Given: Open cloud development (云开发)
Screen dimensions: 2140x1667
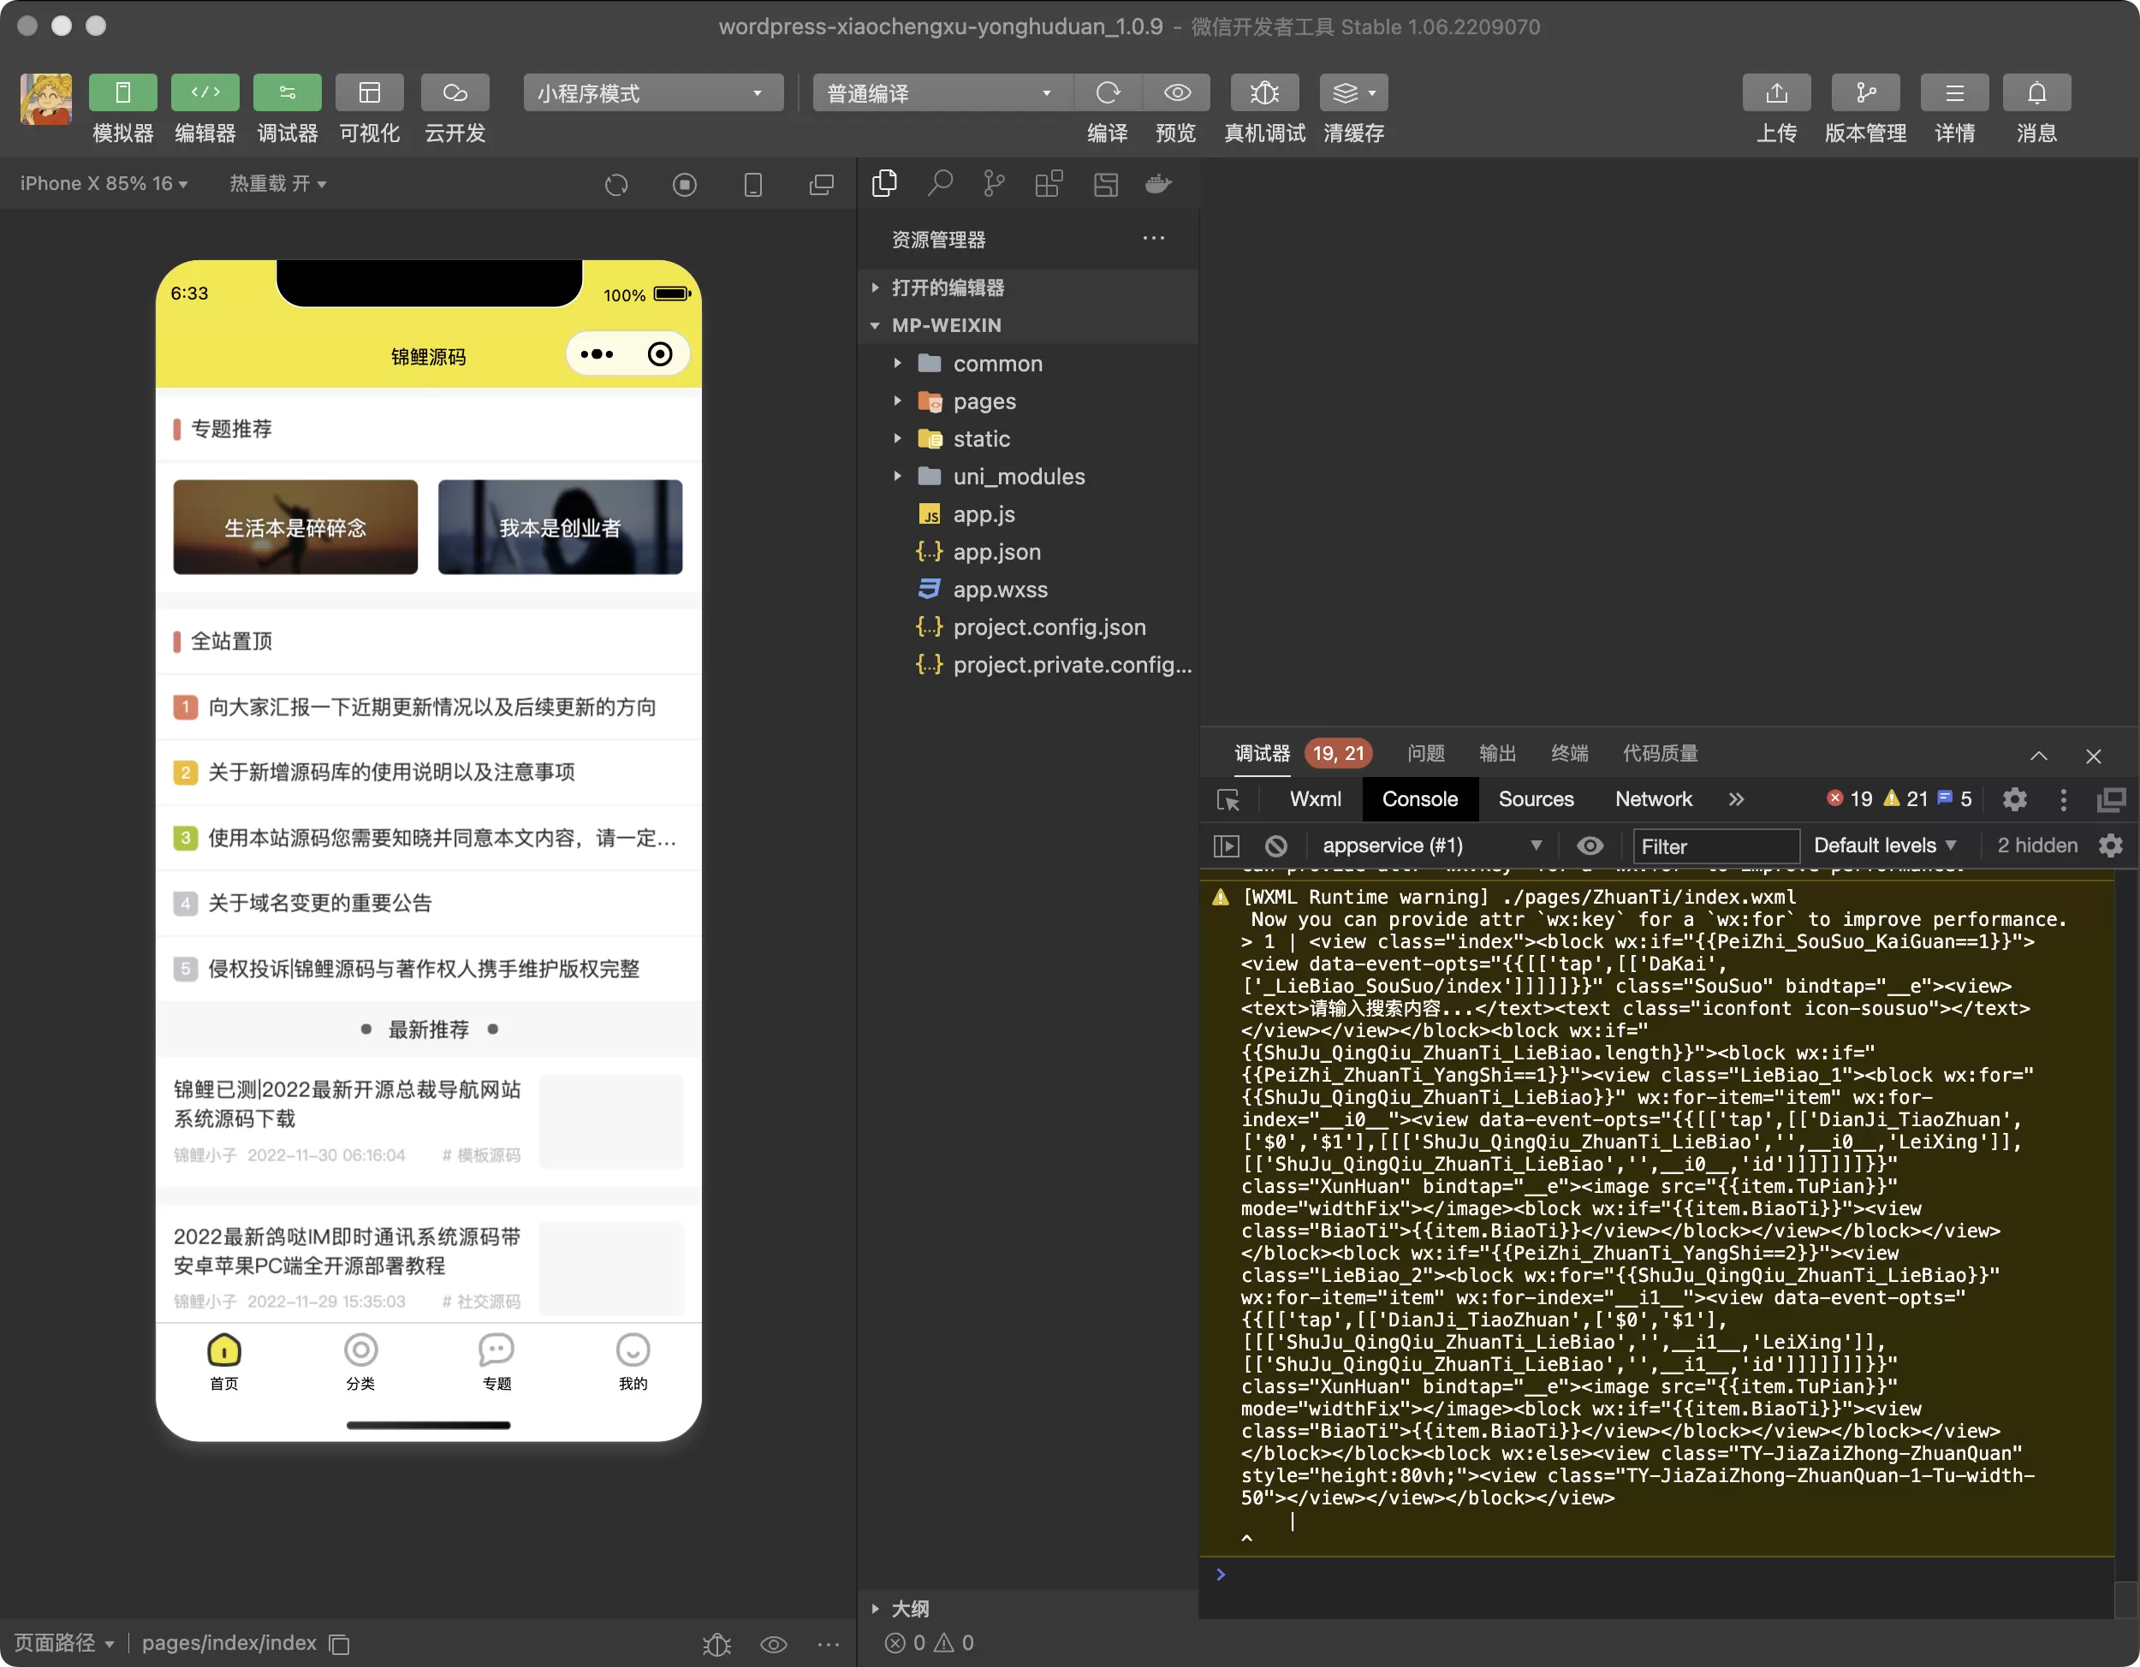Looking at the screenshot, I should tap(455, 93).
